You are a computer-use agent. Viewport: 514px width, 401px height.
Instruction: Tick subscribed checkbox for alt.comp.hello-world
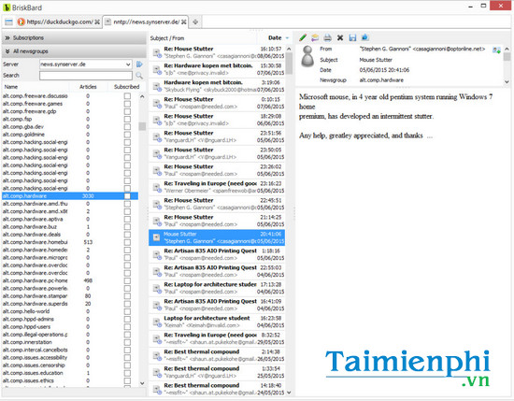tap(127, 311)
